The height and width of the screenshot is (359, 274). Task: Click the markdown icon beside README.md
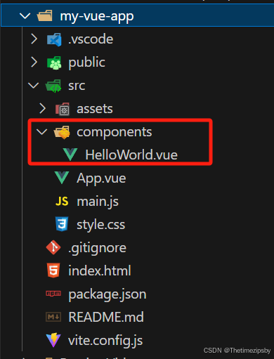coord(53,317)
